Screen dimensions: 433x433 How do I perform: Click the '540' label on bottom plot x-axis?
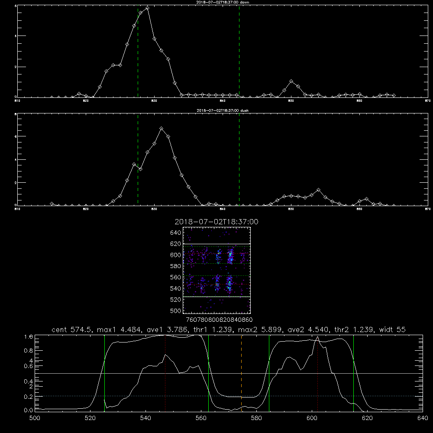click(145, 418)
